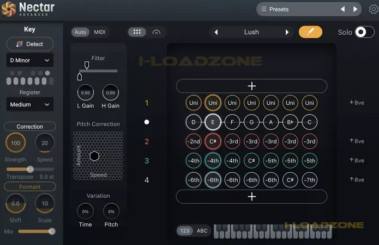Toggle the Formant module
The height and width of the screenshot is (245, 379).
point(30,186)
